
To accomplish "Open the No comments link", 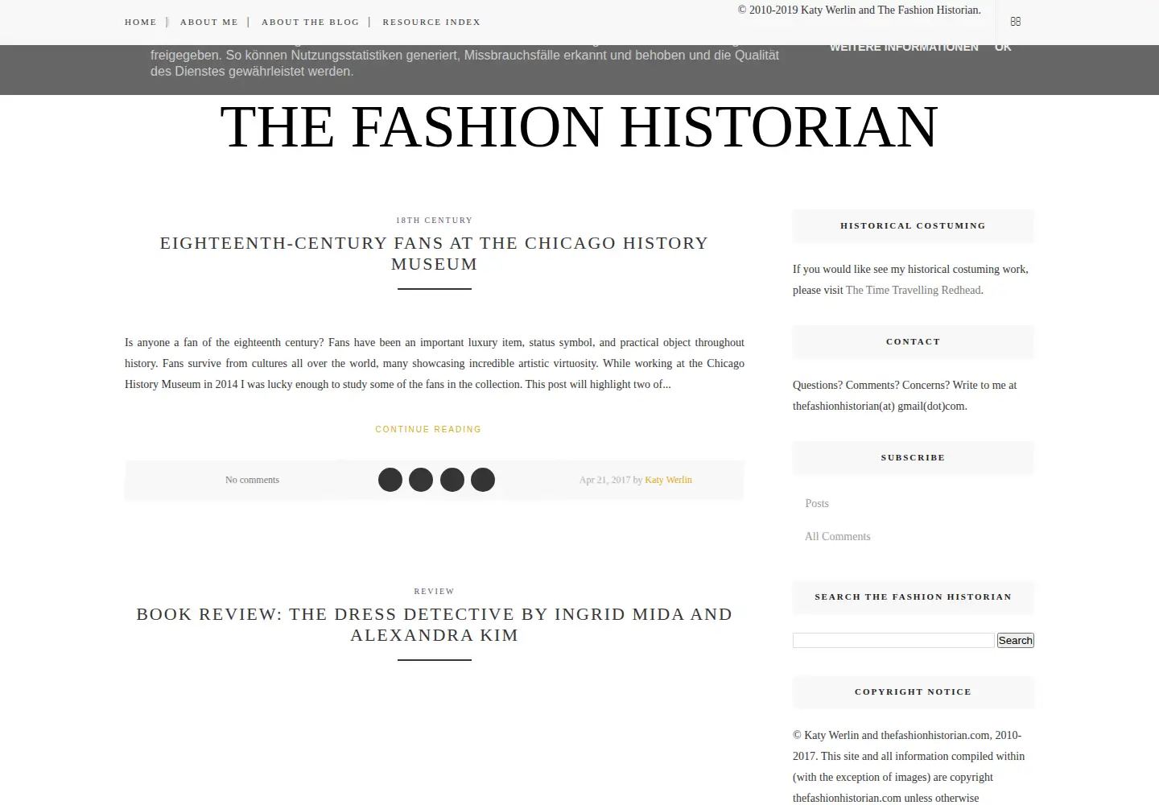I will point(252,480).
